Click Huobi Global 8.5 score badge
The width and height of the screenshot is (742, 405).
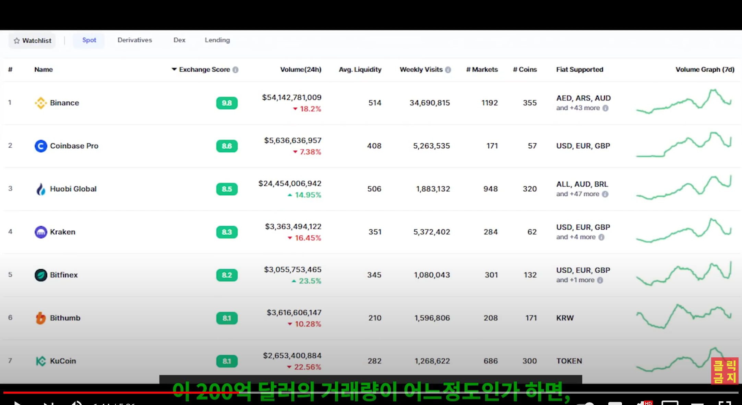(227, 189)
